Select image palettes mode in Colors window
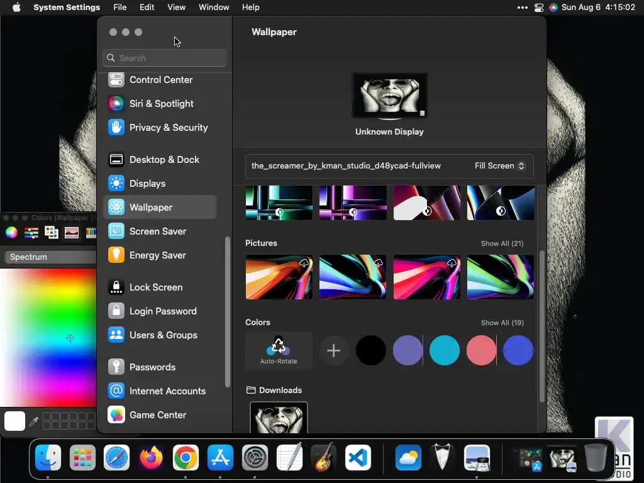 72,233
